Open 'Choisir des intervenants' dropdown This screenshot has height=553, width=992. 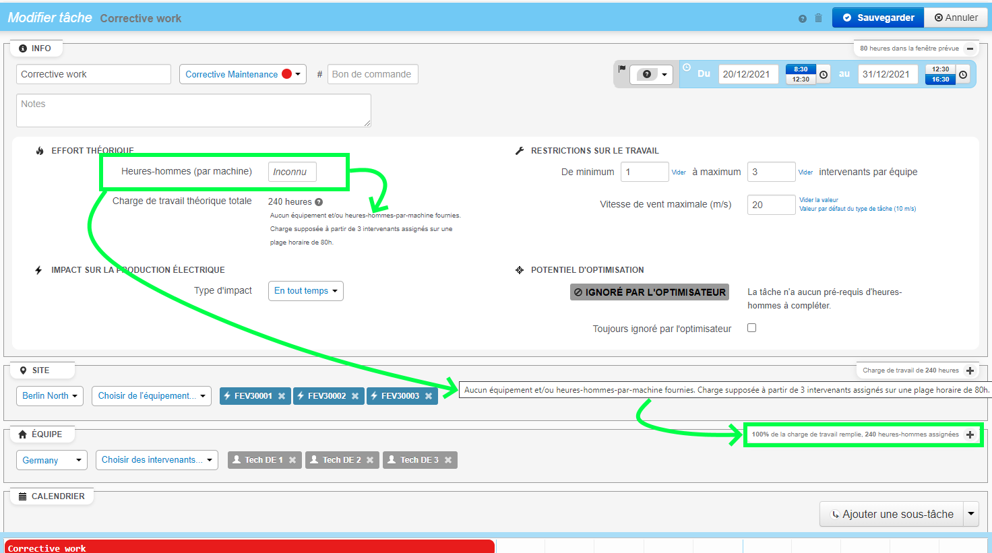click(x=156, y=460)
